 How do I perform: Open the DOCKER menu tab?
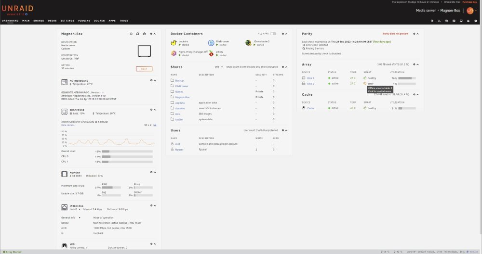[99, 21]
